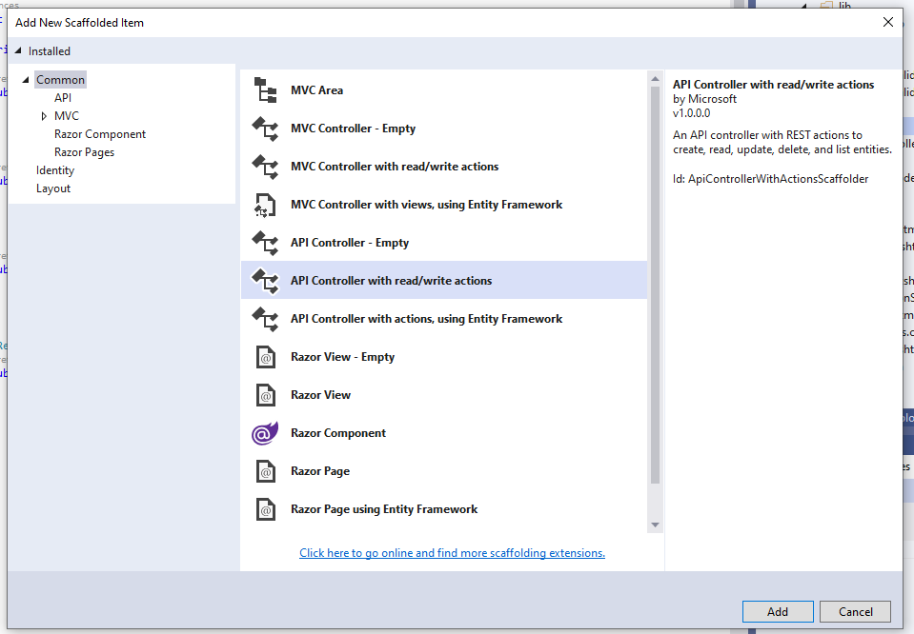Select the MVC Controller - Empty icon
The width and height of the screenshot is (914, 634).
click(265, 129)
